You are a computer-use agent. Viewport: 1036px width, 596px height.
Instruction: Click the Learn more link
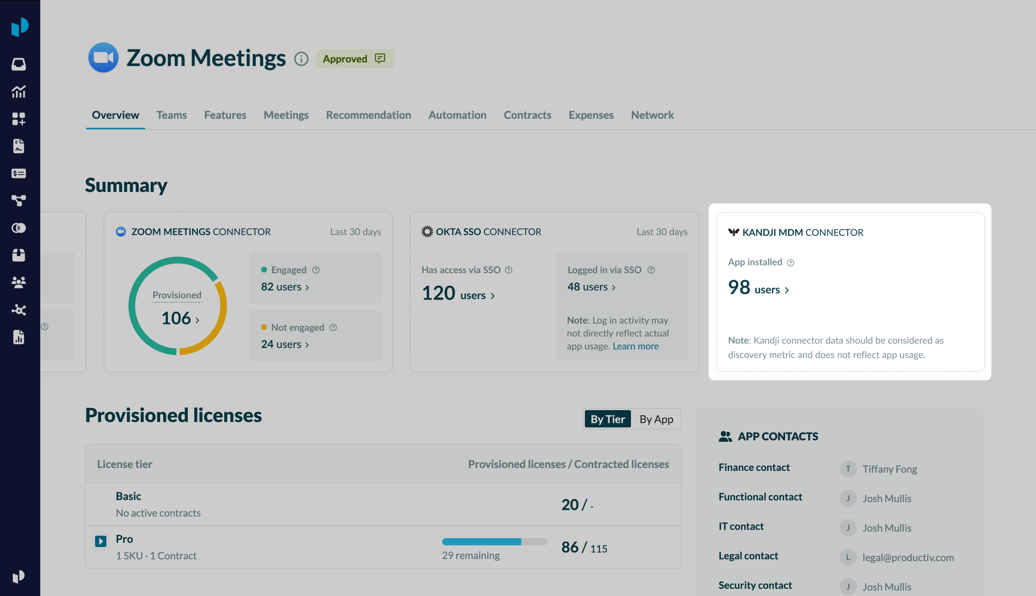tap(635, 346)
